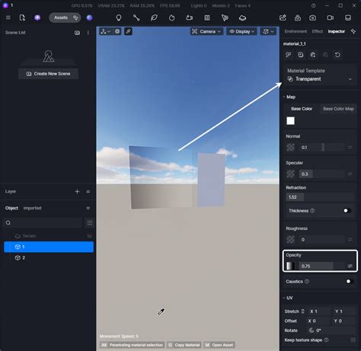Switch to the Environment tab

click(296, 31)
